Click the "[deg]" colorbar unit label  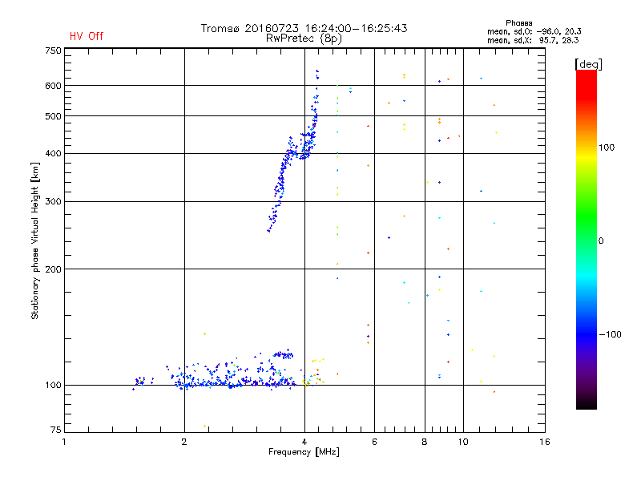[588, 65]
